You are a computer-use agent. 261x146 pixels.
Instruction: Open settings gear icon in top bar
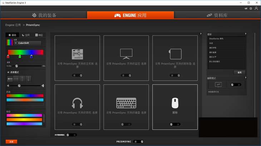pyautogui.click(x=251, y=9)
